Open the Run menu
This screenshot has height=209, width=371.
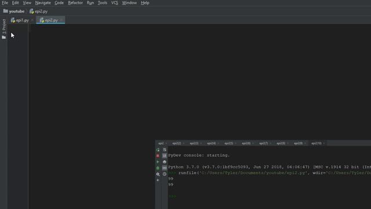pos(90,3)
